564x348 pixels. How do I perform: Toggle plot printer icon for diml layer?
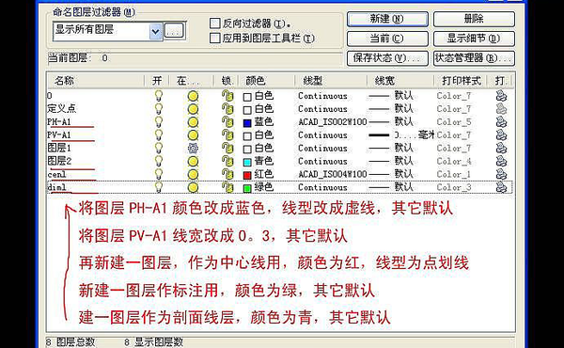501,187
